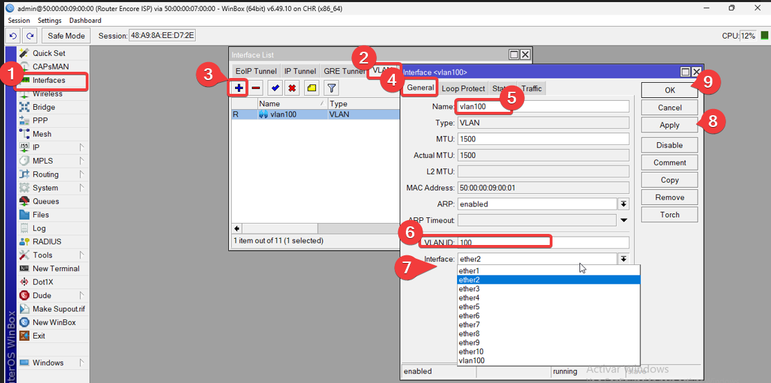771x383 pixels.
Task: Open the funnel Filter icon
Action: 331,88
